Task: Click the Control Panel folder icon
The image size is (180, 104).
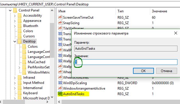Action: [x=15, y=10]
